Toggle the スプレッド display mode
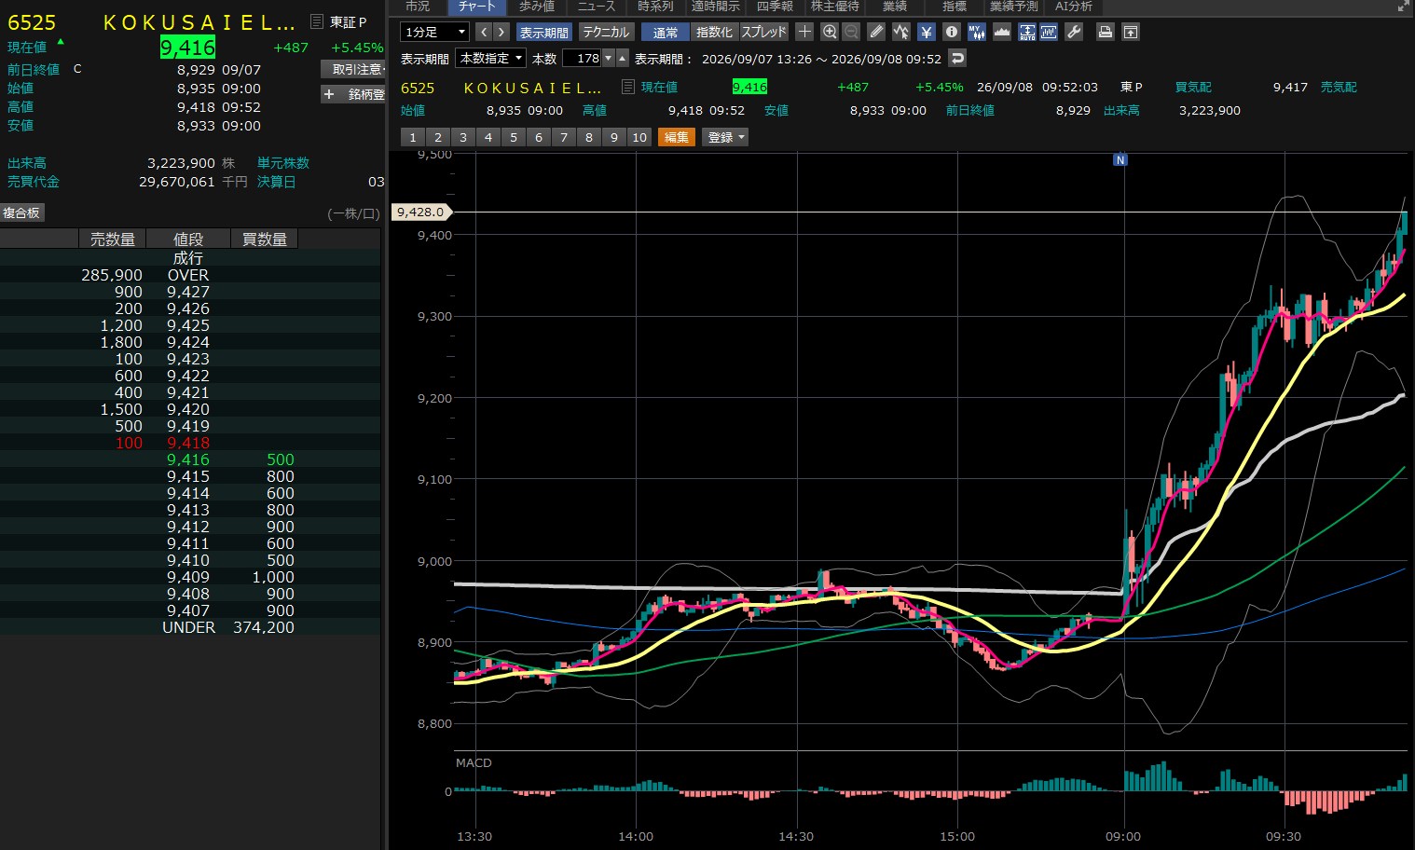The height and width of the screenshot is (850, 1415). coord(764,32)
